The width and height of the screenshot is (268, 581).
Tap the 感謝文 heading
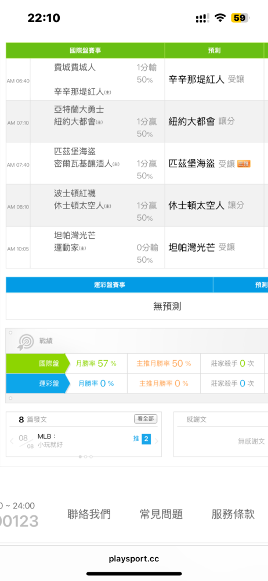(196, 419)
